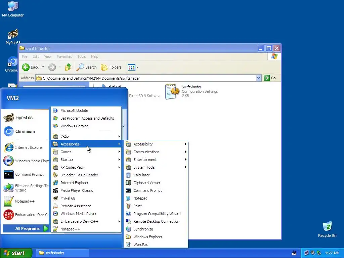Open the Help menu

pos(94,56)
